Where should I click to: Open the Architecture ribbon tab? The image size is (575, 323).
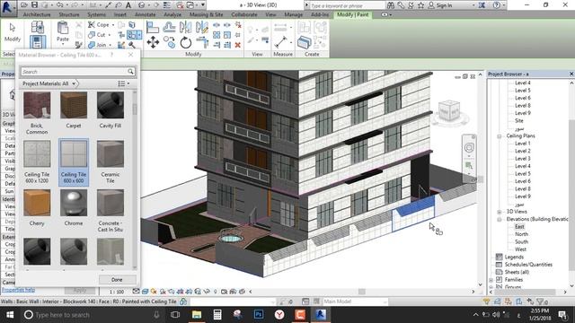[x=37, y=14]
